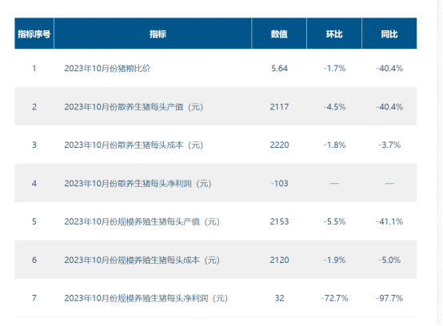
Task: Select the 散养生猪每头净利润 indicator text
Action: coord(138,184)
